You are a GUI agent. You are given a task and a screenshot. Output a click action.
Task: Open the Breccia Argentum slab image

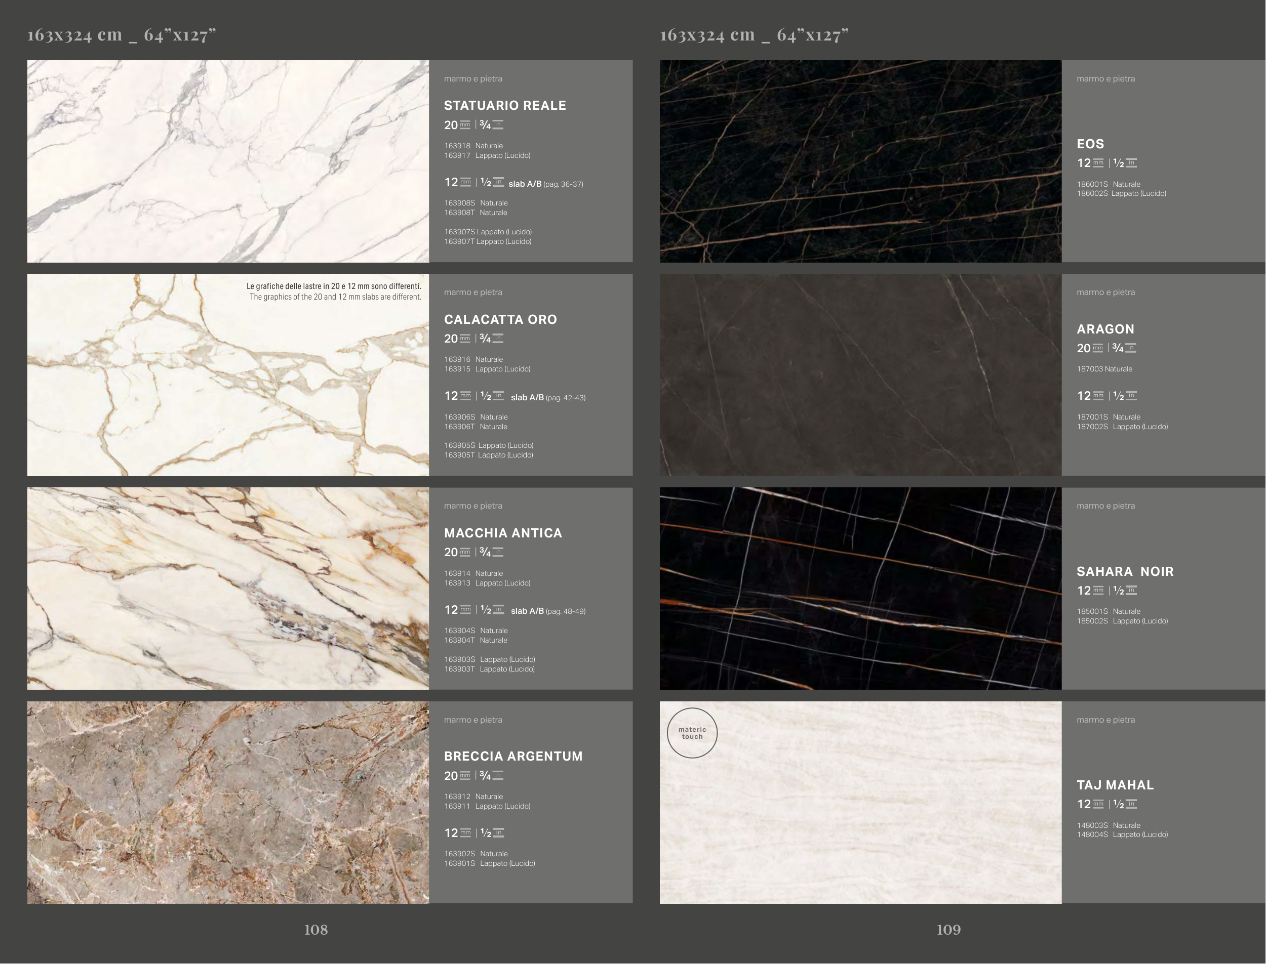[x=228, y=802]
